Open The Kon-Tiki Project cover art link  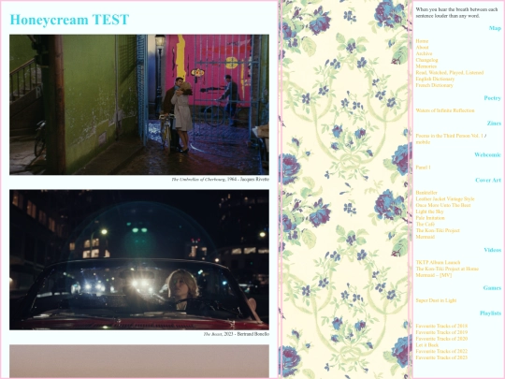point(438,230)
